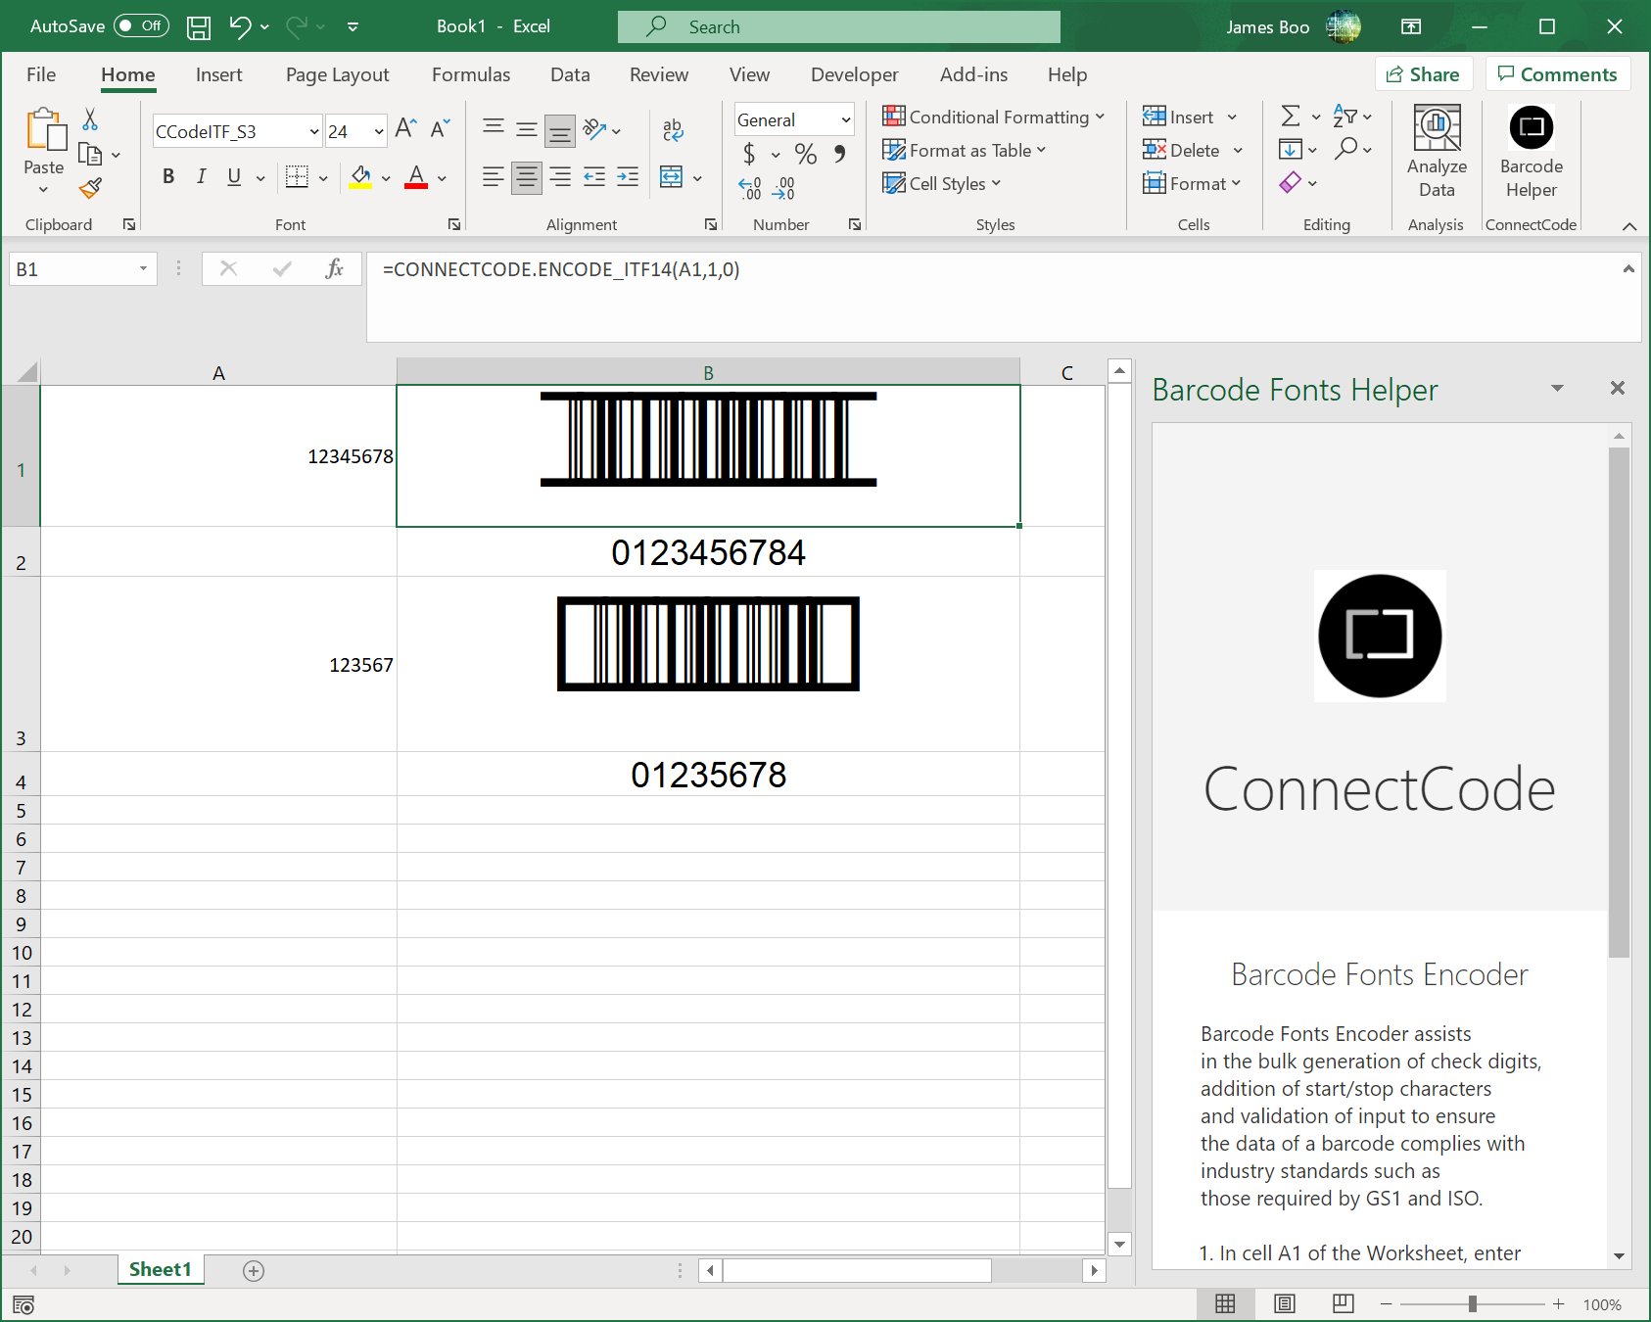Click the Fill Color yellow swatch
Screen dimensions: 1651x1322
360,177
